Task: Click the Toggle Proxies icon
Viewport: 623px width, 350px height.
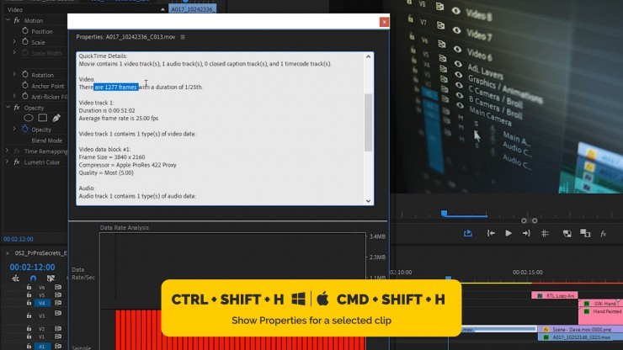Action: coord(567,234)
